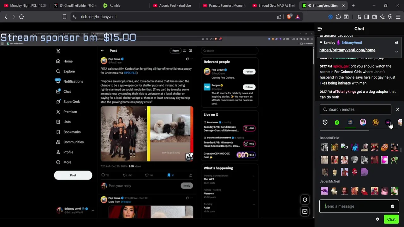Open the Brave VPN shield icon
The width and height of the screenshot is (404, 227).
point(390,17)
